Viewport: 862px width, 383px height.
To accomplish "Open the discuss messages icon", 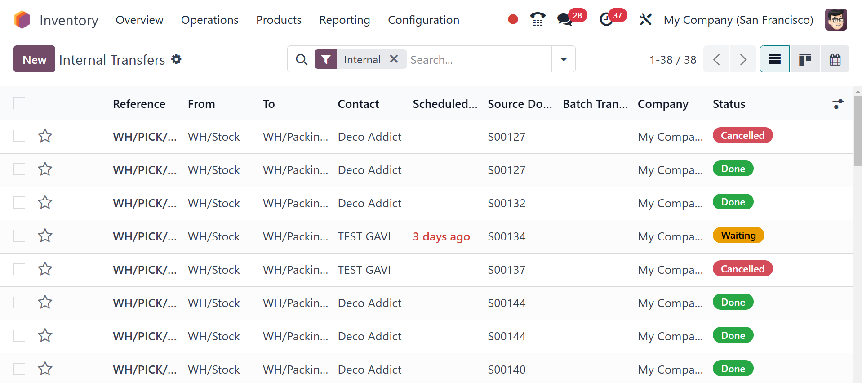I will (x=565, y=20).
